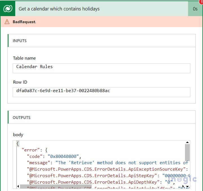
Task: Click the 0s duration indicator
Action: pyautogui.click(x=195, y=9)
